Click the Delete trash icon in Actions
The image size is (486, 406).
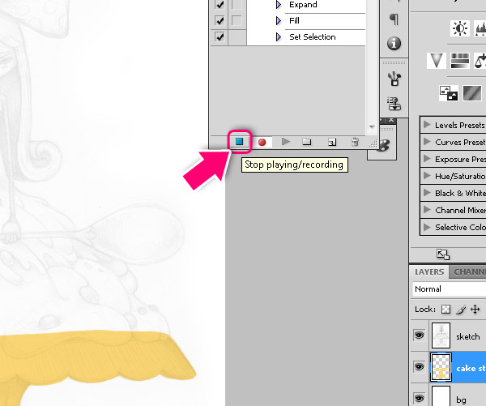pos(355,142)
